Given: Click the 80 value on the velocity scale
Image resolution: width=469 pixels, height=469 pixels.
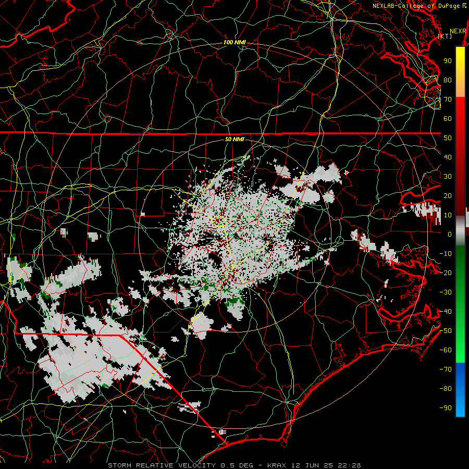Looking at the screenshot, I should (x=448, y=80).
